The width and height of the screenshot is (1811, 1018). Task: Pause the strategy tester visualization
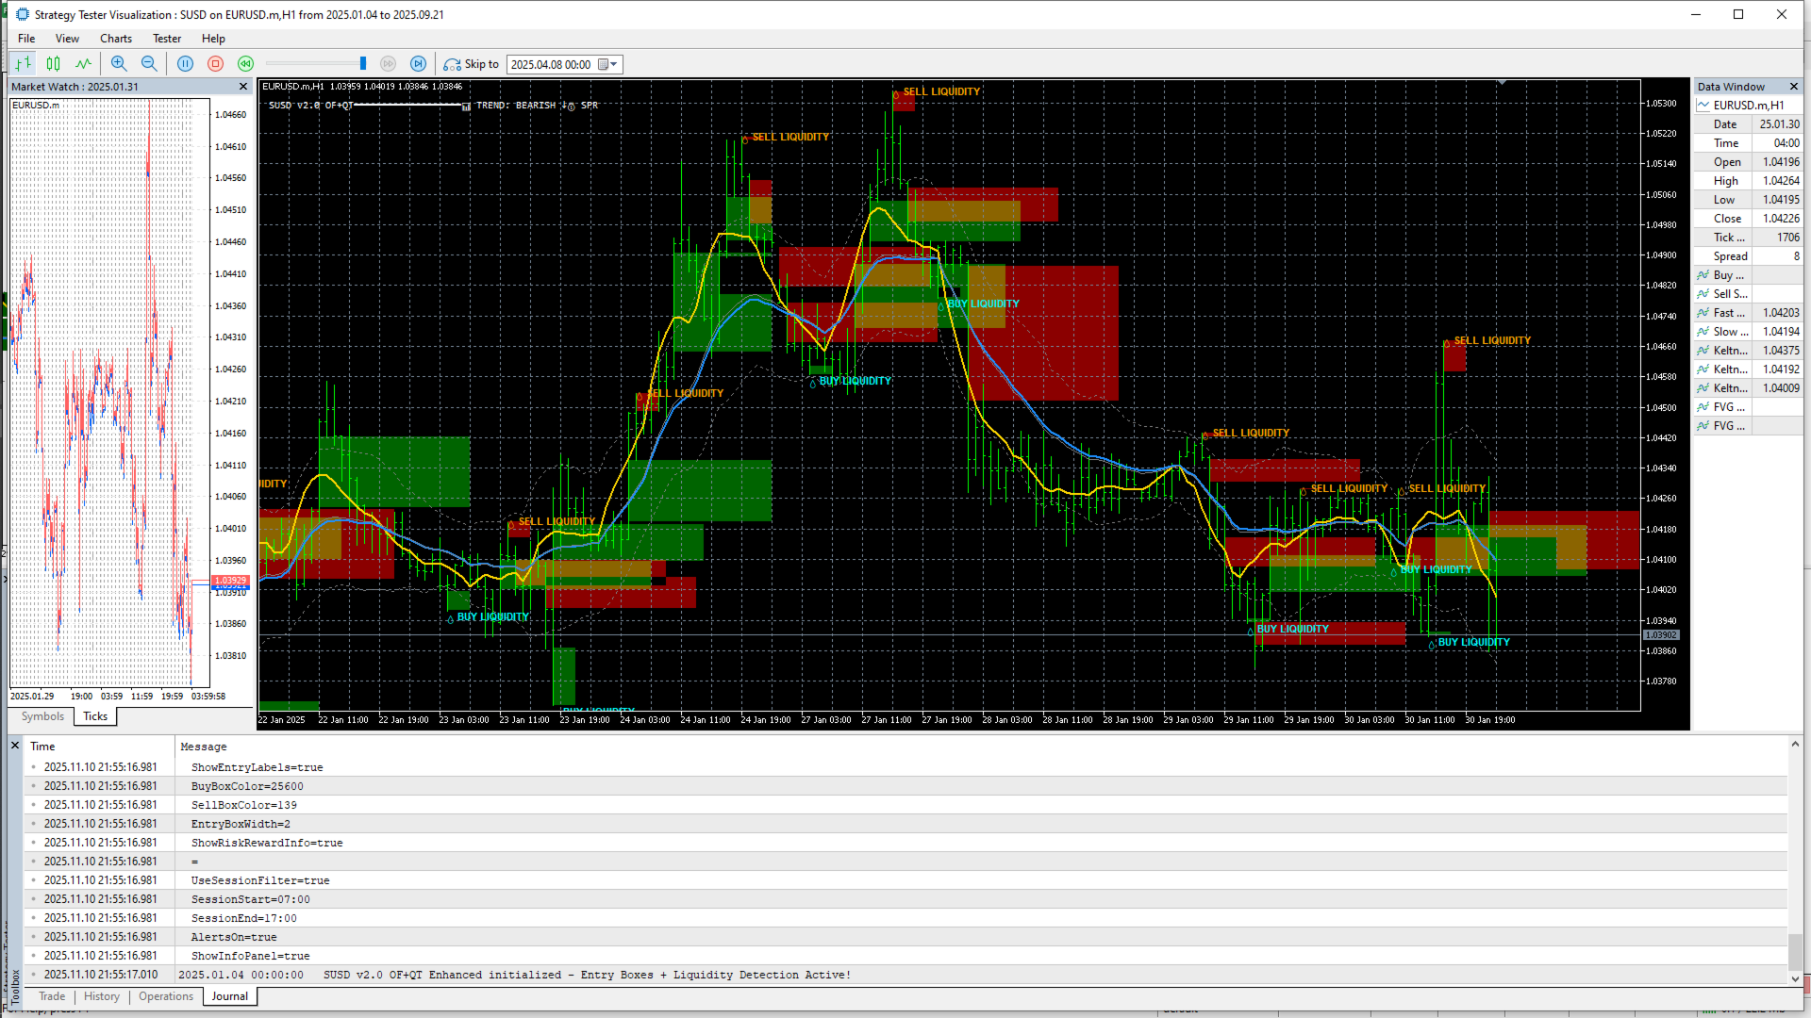pos(186,64)
